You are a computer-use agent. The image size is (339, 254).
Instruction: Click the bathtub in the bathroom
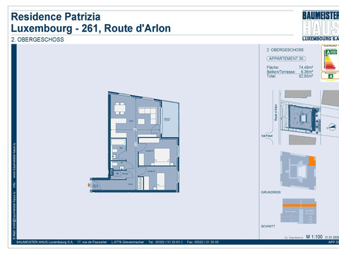point(118,142)
